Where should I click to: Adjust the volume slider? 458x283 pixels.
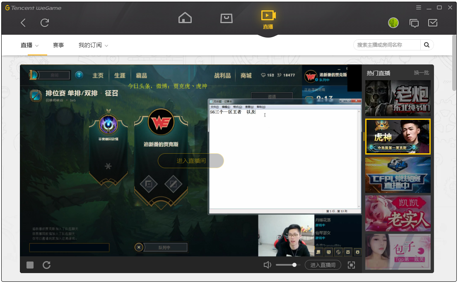point(294,265)
